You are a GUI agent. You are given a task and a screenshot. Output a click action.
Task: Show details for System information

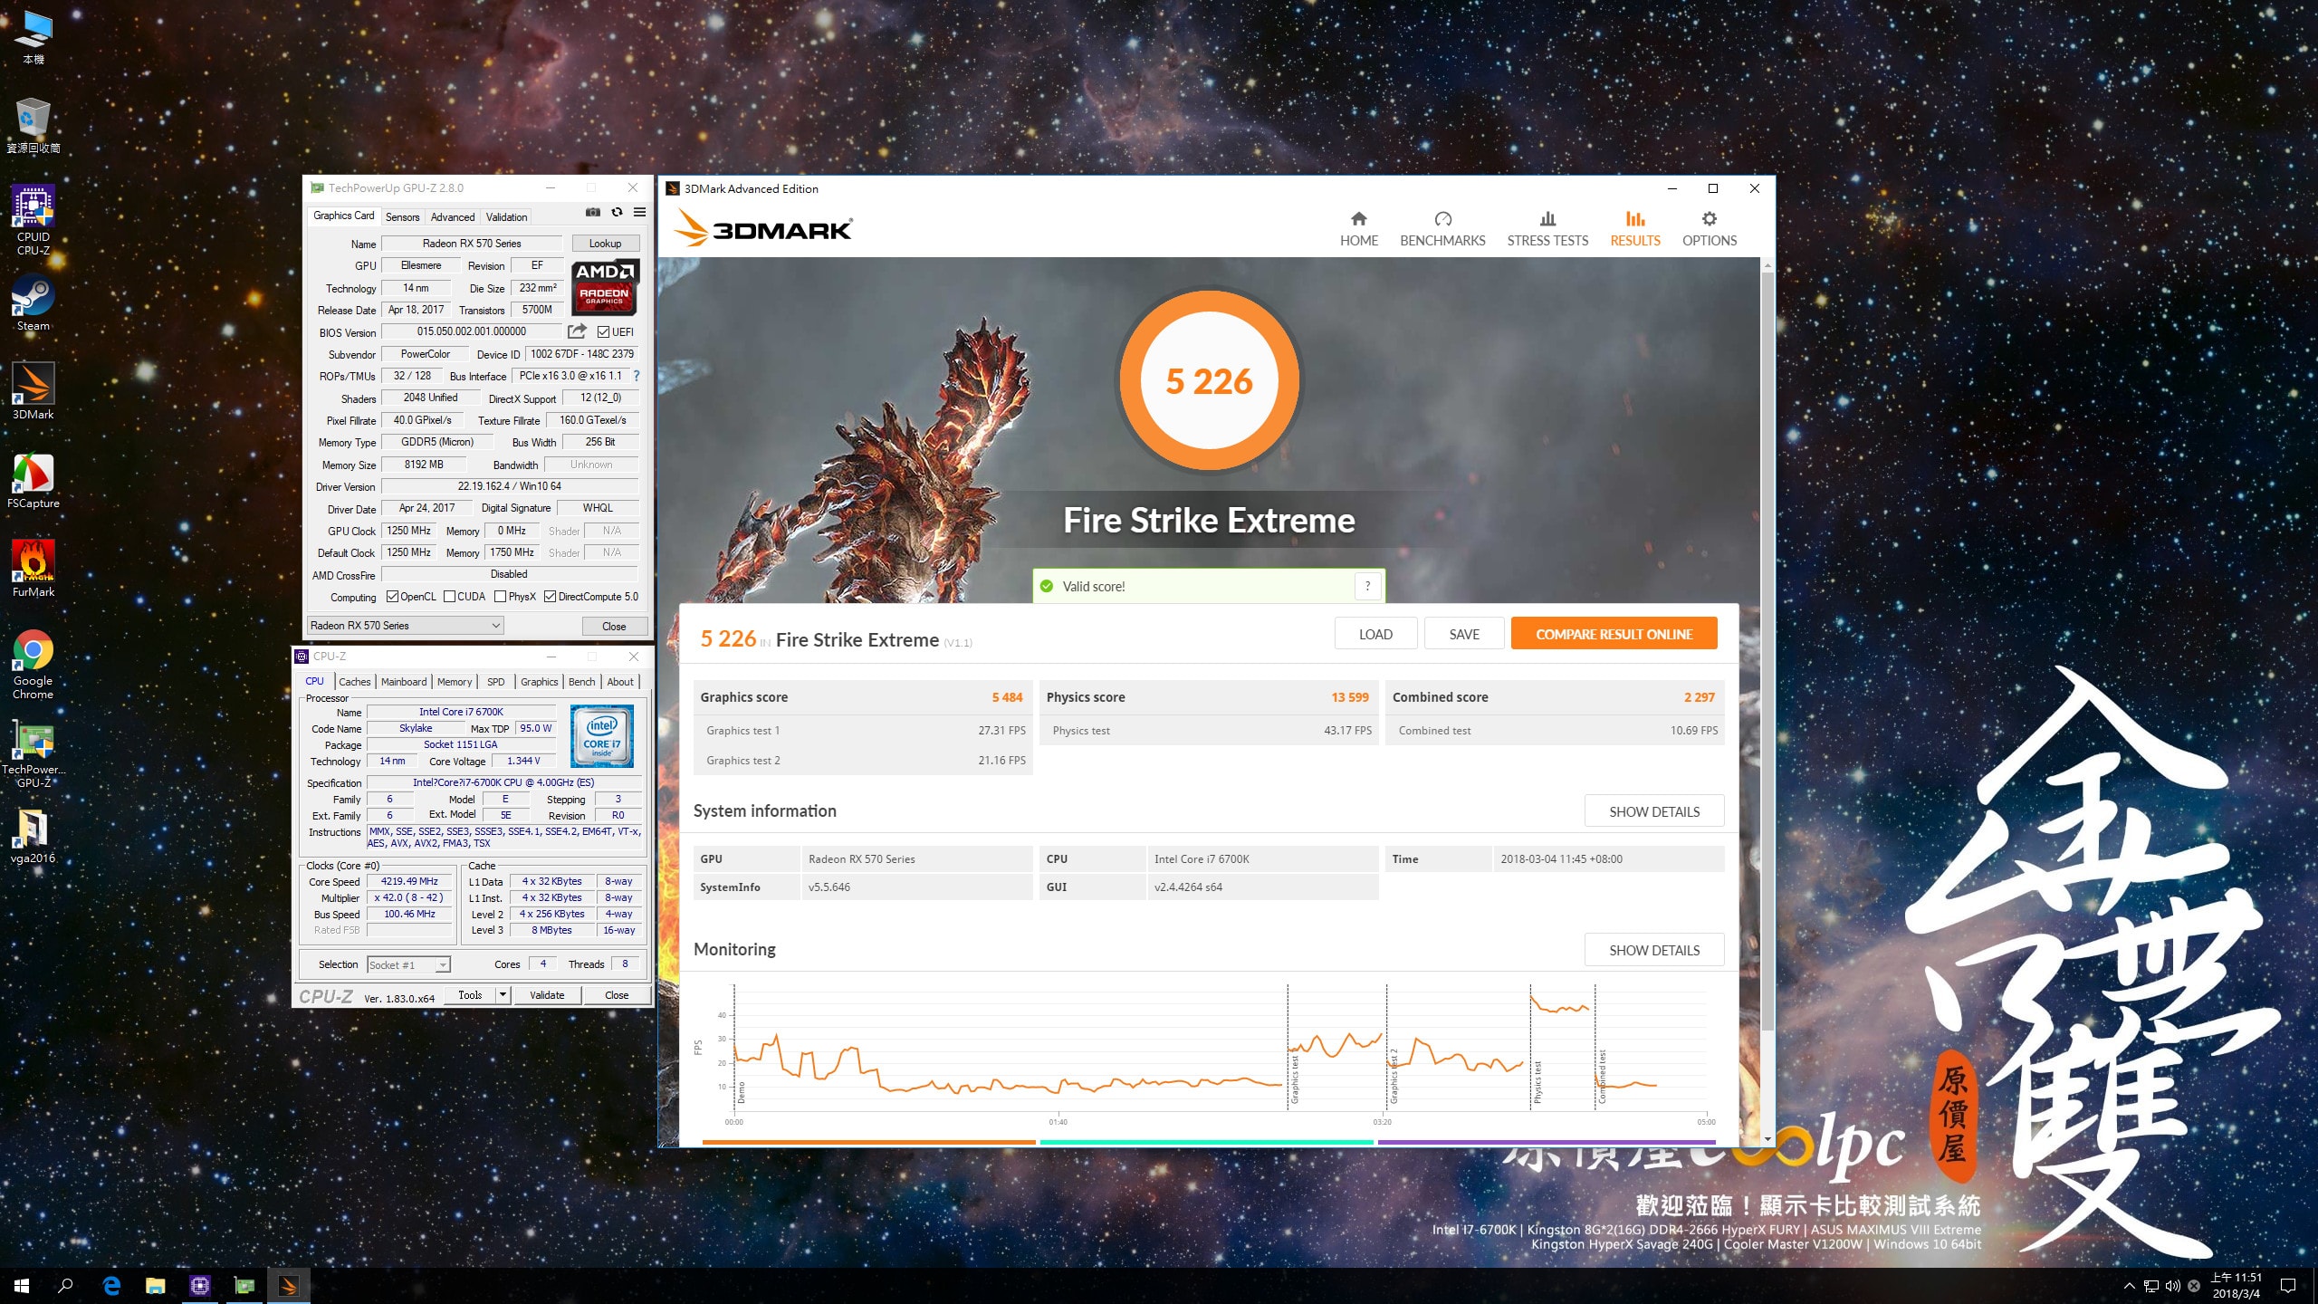click(x=1654, y=811)
